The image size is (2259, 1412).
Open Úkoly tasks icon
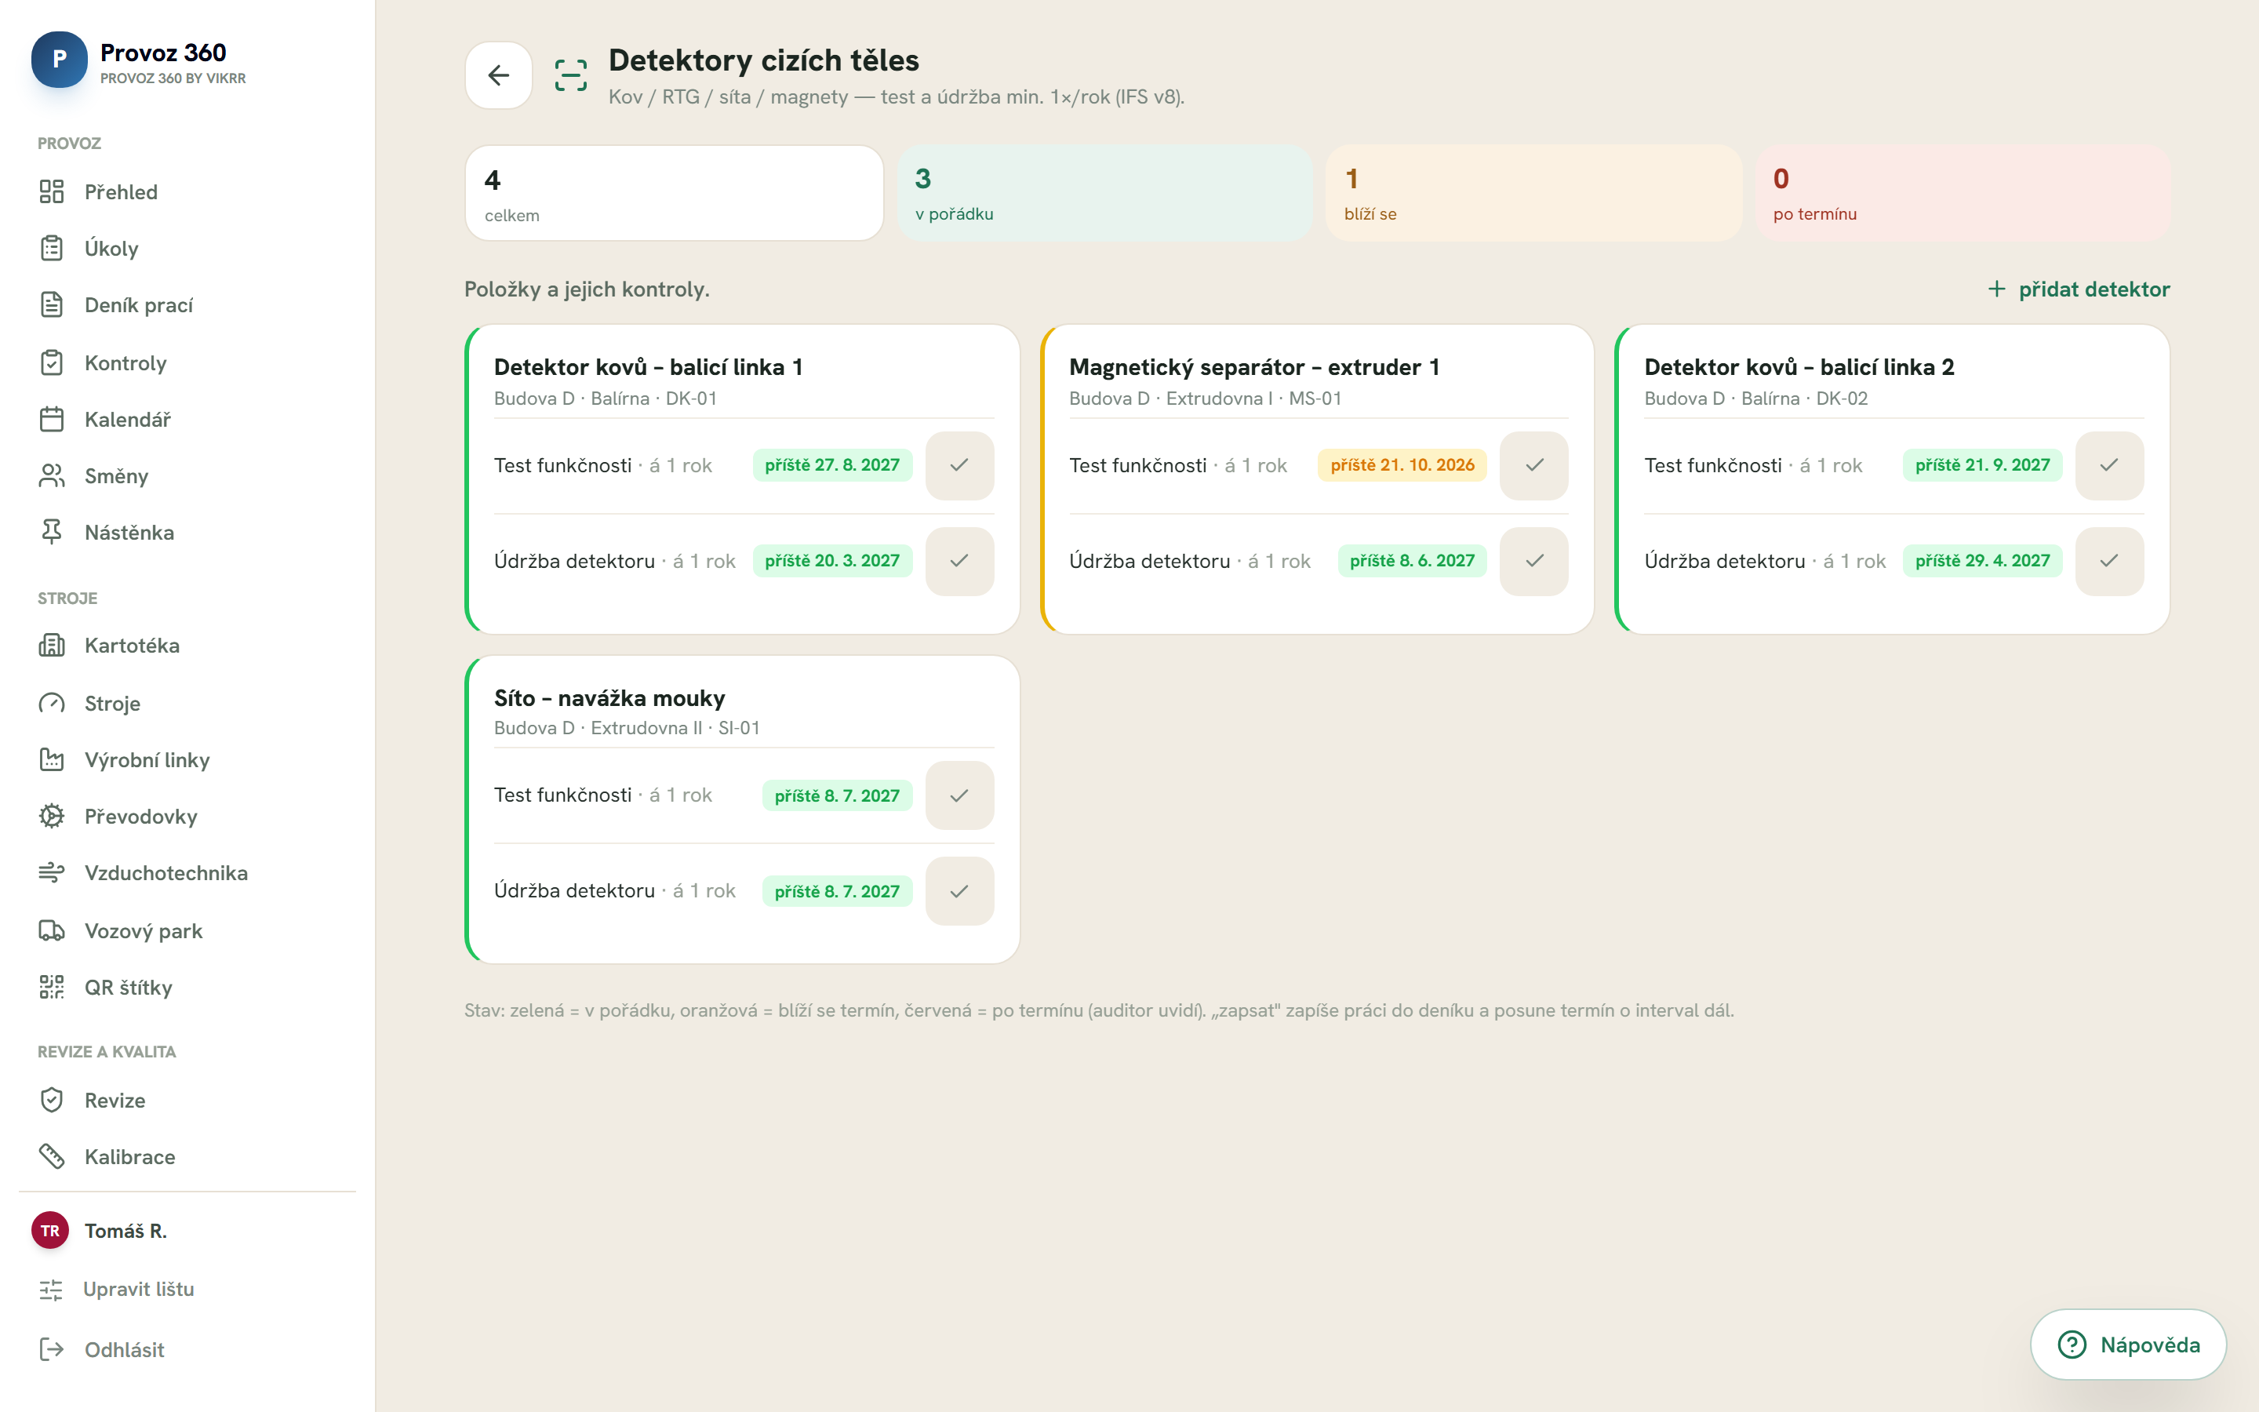point(51,249)
